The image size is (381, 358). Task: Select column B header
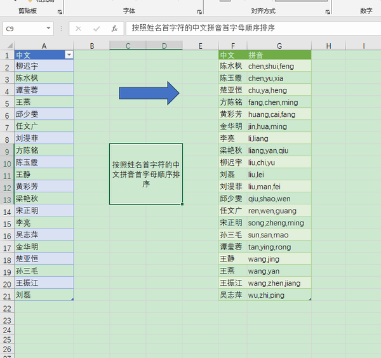click(91, 46)
